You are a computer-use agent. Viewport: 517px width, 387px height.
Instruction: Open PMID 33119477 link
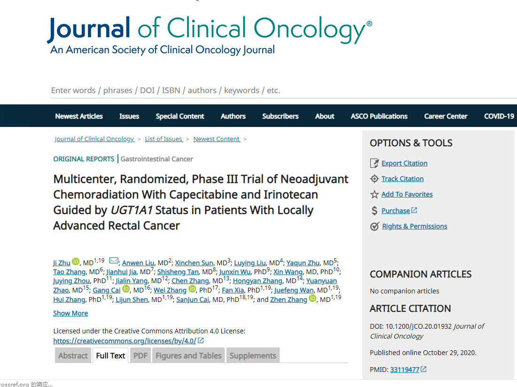pyautogui.click(x=405, y=370)
